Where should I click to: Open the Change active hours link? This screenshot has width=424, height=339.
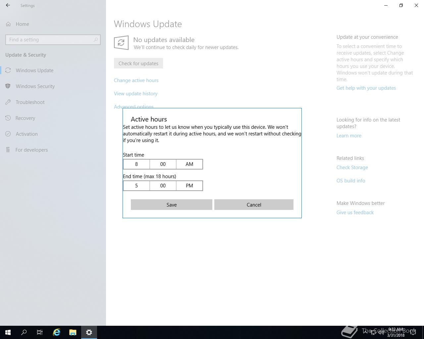point(136,80)
